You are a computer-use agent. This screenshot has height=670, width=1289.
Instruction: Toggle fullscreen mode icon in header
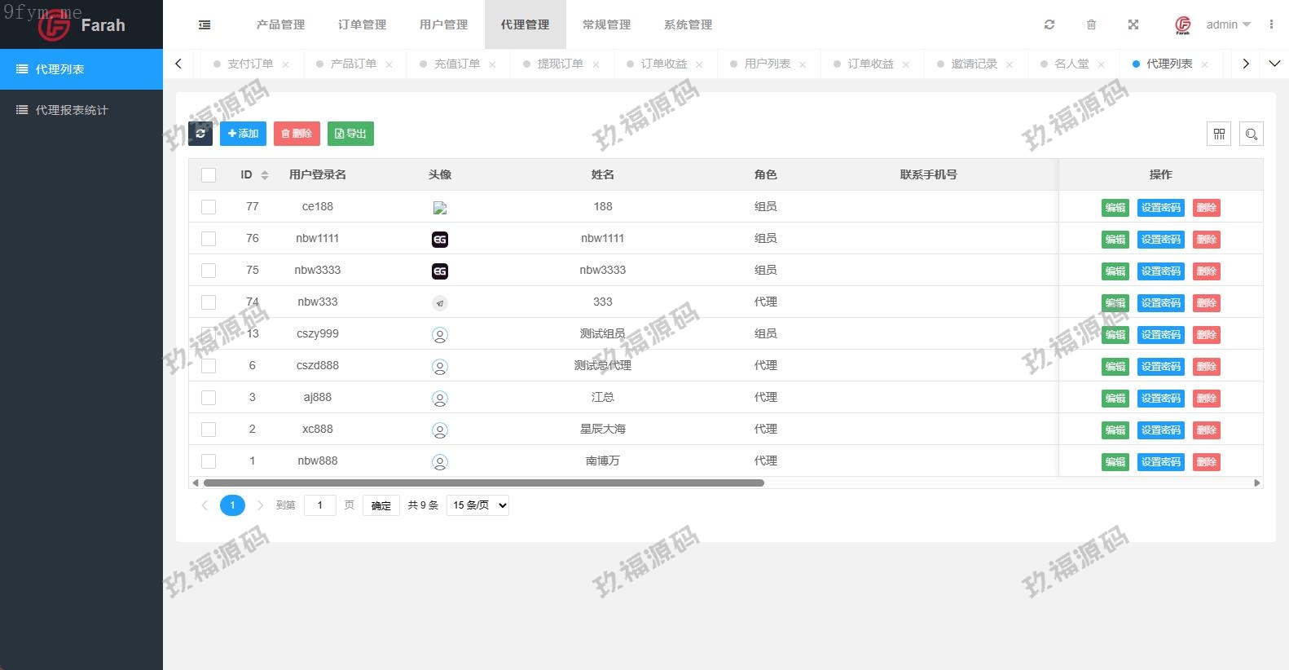pyautogui.click(x=1133, y=24)
